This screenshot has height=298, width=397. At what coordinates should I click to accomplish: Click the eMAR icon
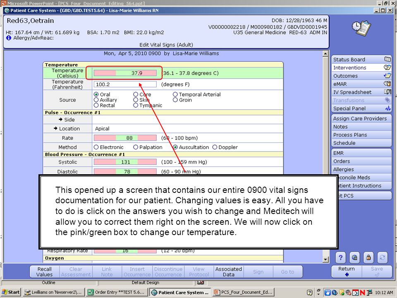387,84
